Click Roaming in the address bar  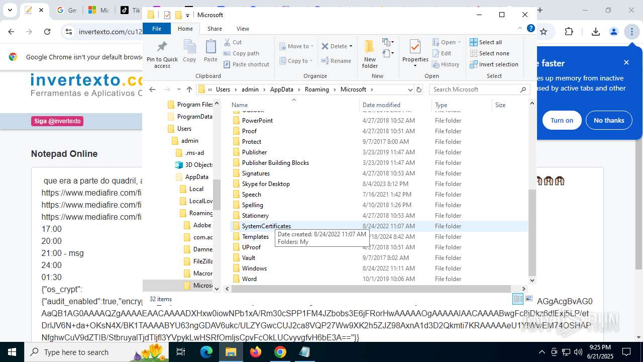[316, 89]
